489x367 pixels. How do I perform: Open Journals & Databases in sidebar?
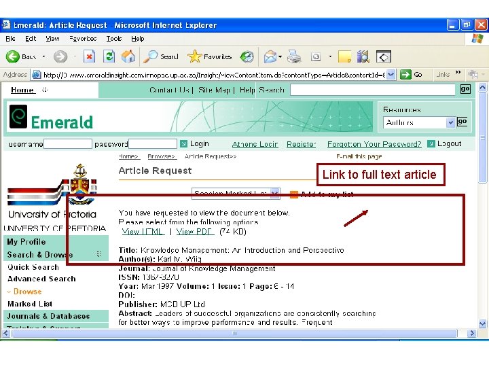click(48, 316)
